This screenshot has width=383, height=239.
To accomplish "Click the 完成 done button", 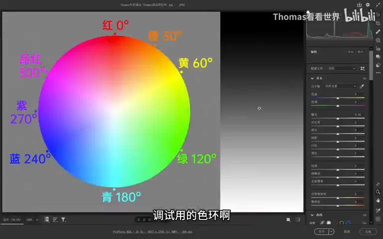I will [x=368, y=232].
